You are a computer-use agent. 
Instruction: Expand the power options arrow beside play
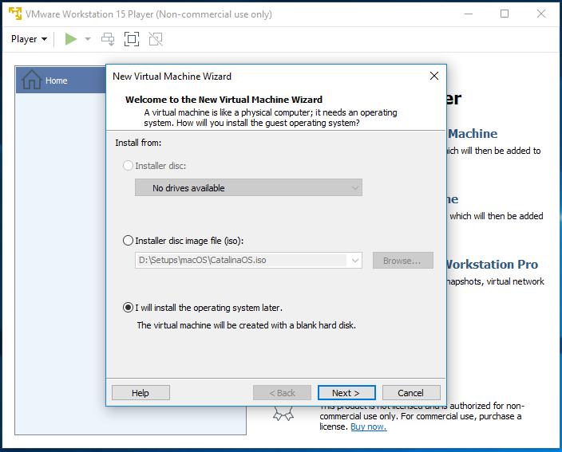point(88,39)
